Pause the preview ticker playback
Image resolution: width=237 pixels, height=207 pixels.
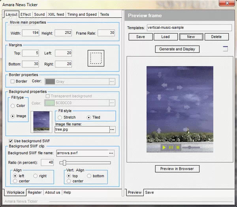click(171, 147)
